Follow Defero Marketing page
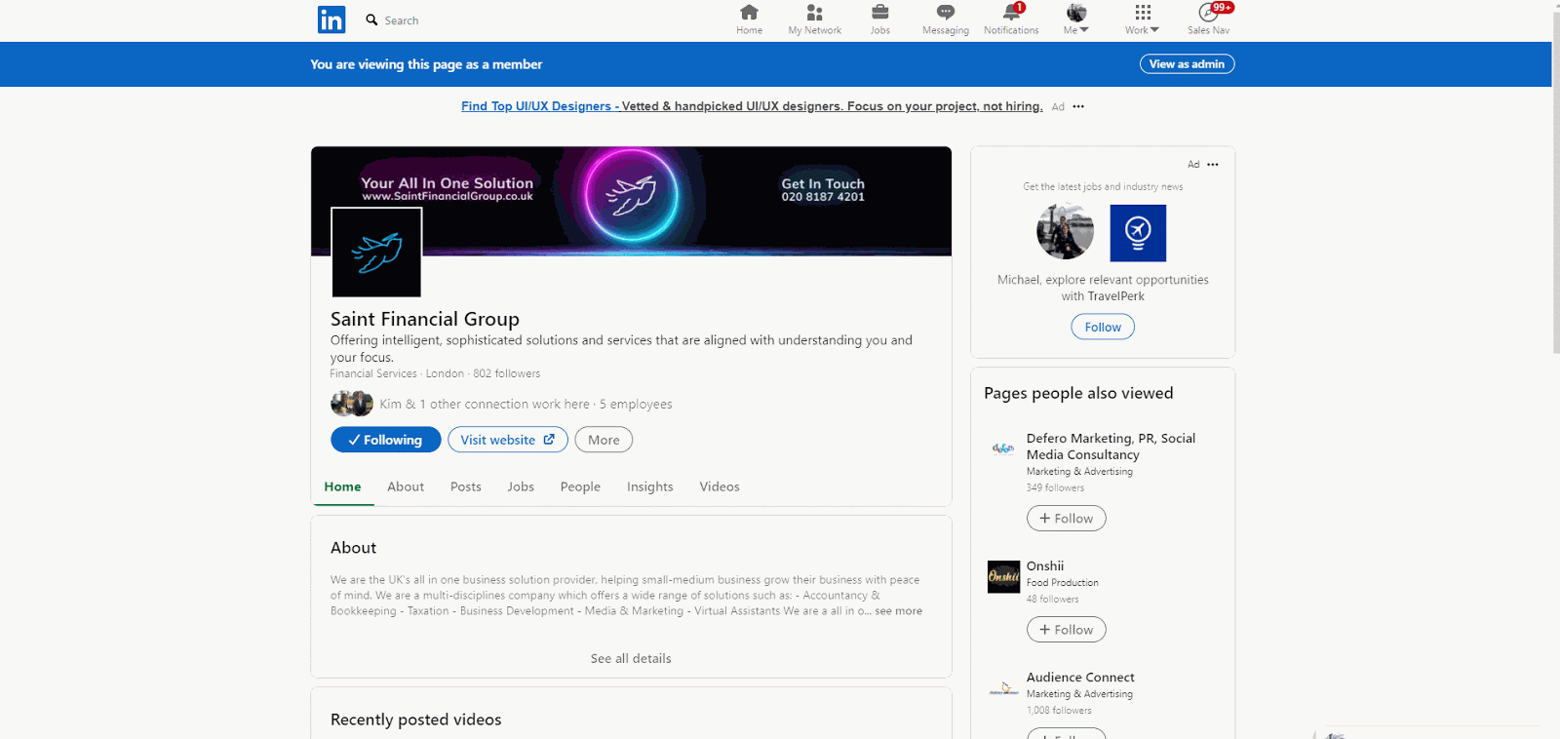This screenshot has height=739, width=1560. coord(1066,518)
